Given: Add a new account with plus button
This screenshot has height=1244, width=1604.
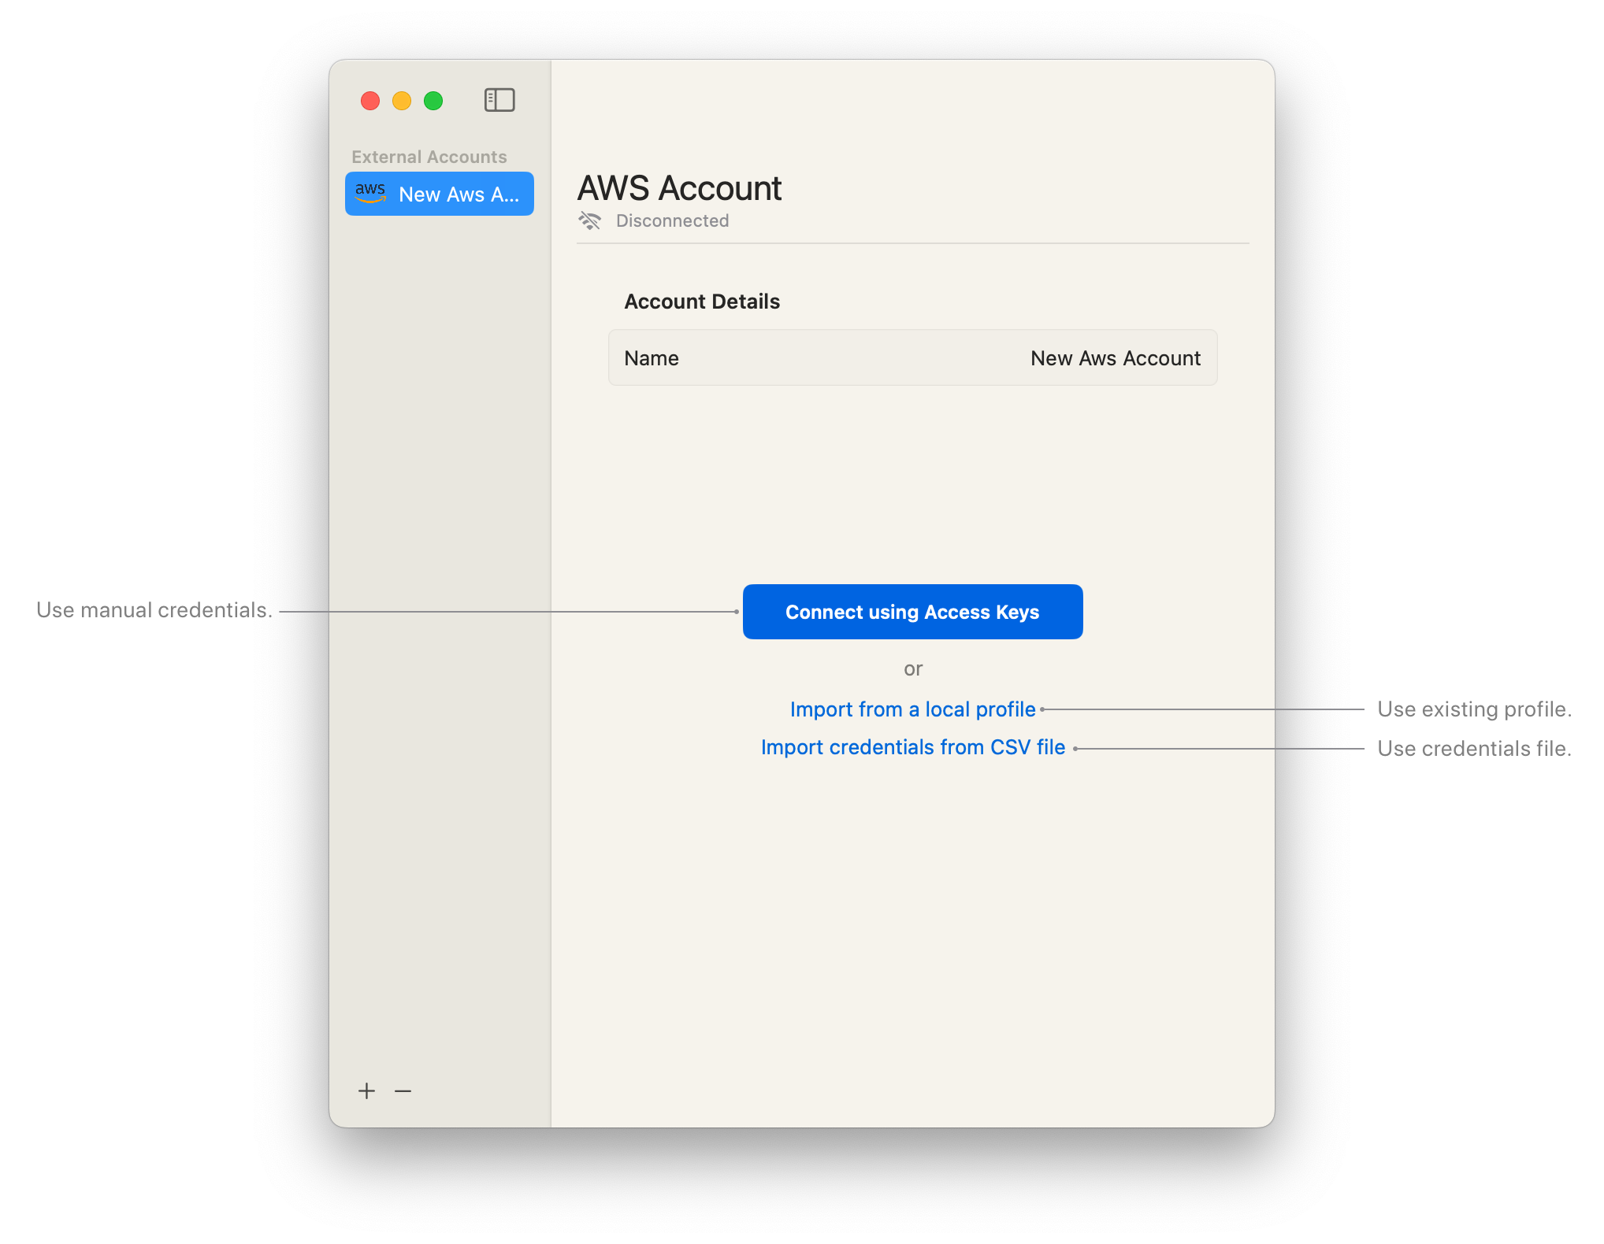Looking at the screenshot, I should coord(366,1090).
